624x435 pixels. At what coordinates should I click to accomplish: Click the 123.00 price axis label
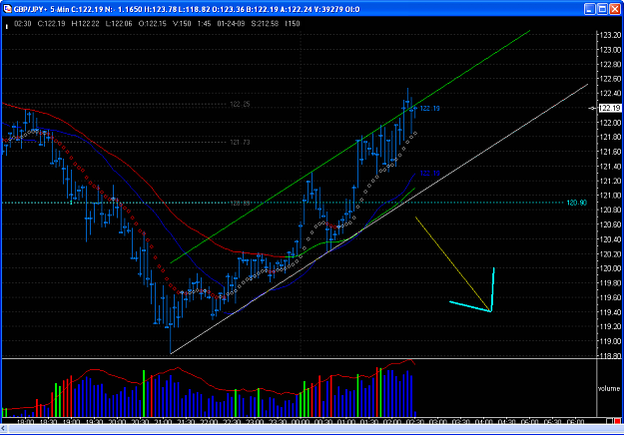point(610,50)
